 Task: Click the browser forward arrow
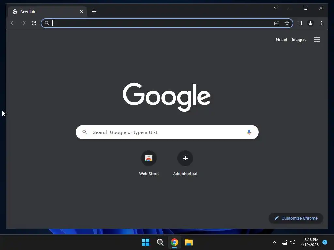(23, 23)
